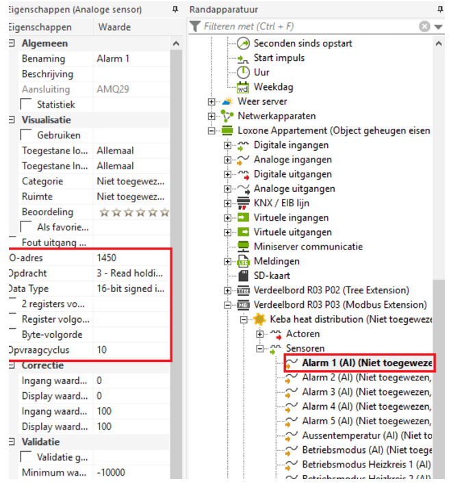Check the Als favoriet option
The width and height of the screenshot is (451, 488).
coord(26,227)
